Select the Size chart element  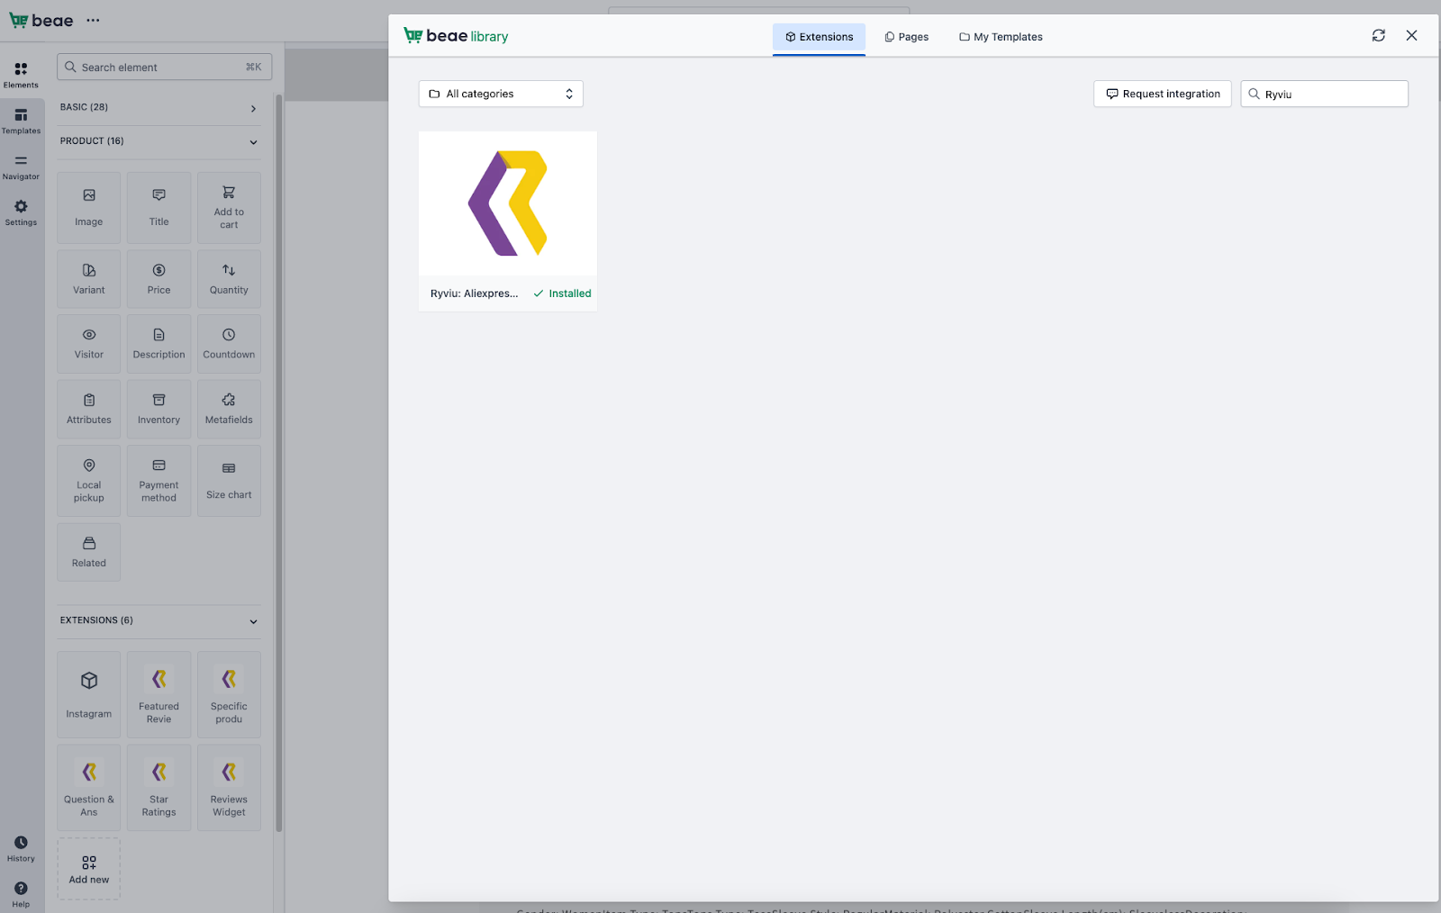[230, 481]
